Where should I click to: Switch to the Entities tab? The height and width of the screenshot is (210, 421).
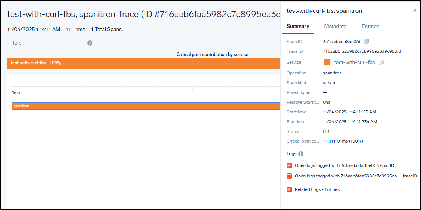[x=370, y=27]
